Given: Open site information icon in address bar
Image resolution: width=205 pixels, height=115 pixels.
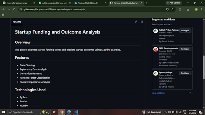Looking at the screenshot, I should (21, 9).
